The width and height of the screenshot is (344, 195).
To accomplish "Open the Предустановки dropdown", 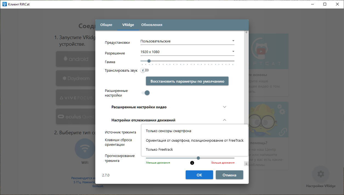I will (187, 41).
